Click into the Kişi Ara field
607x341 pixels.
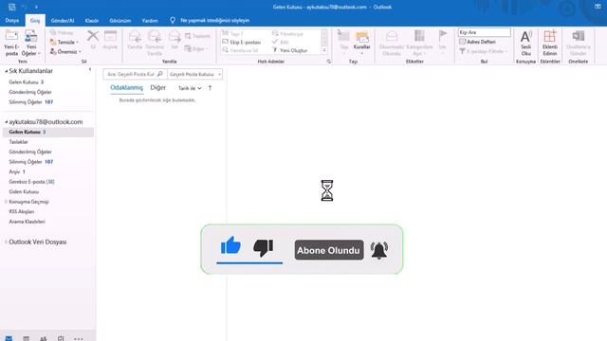(x=484, y=32)
